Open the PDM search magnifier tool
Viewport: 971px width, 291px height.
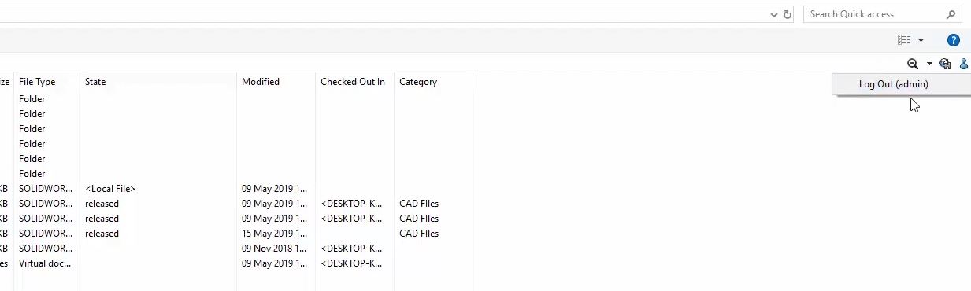913,64
